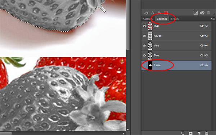
Task: Select the Bleu channel row
Action: tap(176, 55)
